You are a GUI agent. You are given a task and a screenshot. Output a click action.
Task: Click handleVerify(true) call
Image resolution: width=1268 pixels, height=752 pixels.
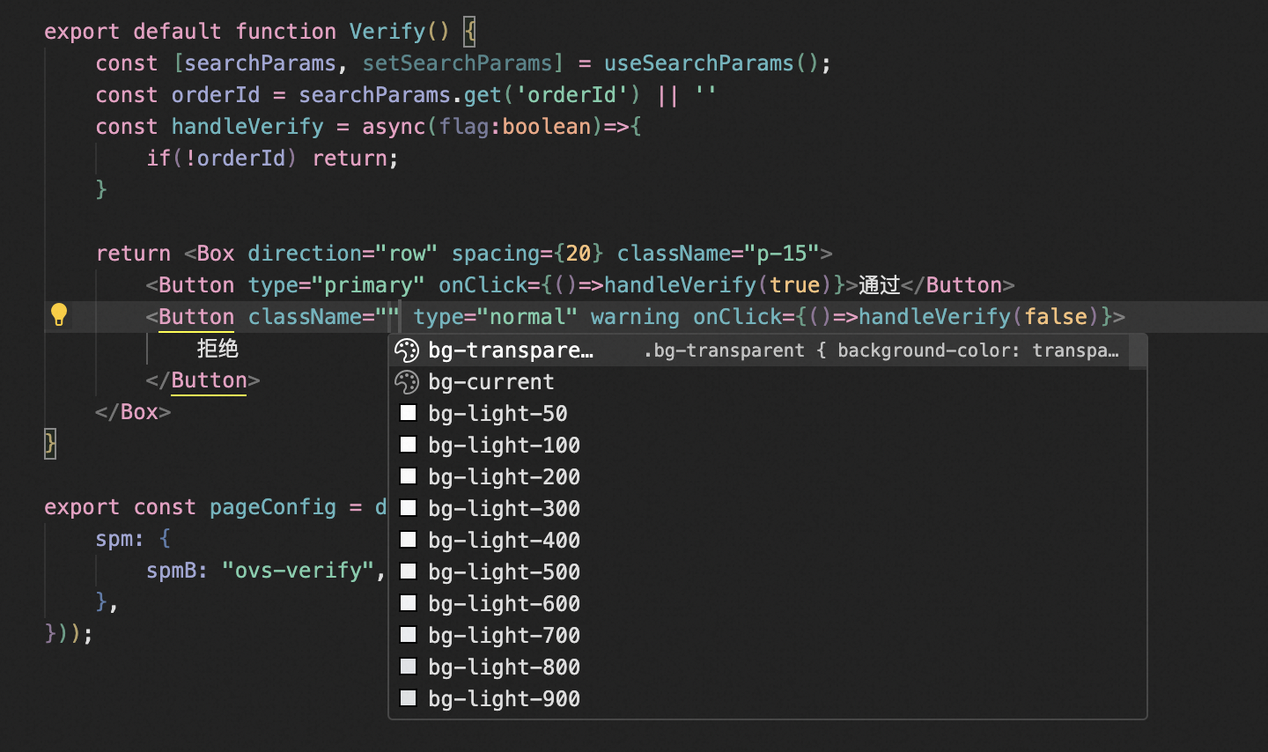point(718,285)
